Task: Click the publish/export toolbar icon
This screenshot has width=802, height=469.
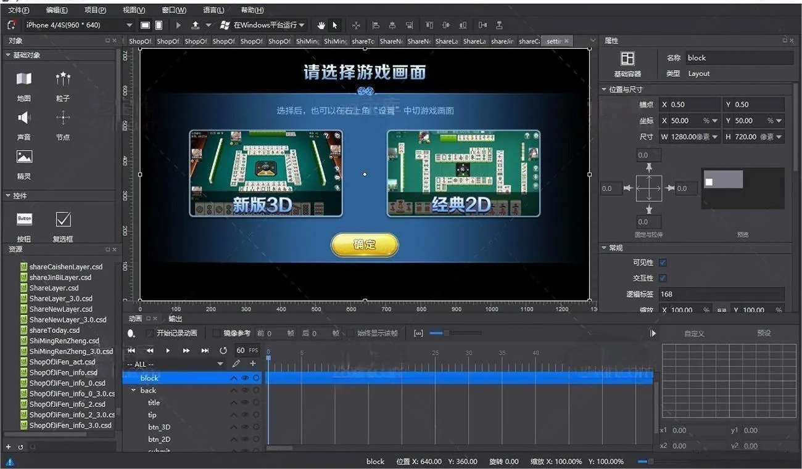Action: [x=196, y=25]
